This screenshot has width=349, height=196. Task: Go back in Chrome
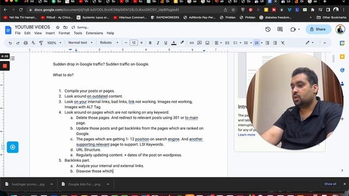[x=5, y=10]
